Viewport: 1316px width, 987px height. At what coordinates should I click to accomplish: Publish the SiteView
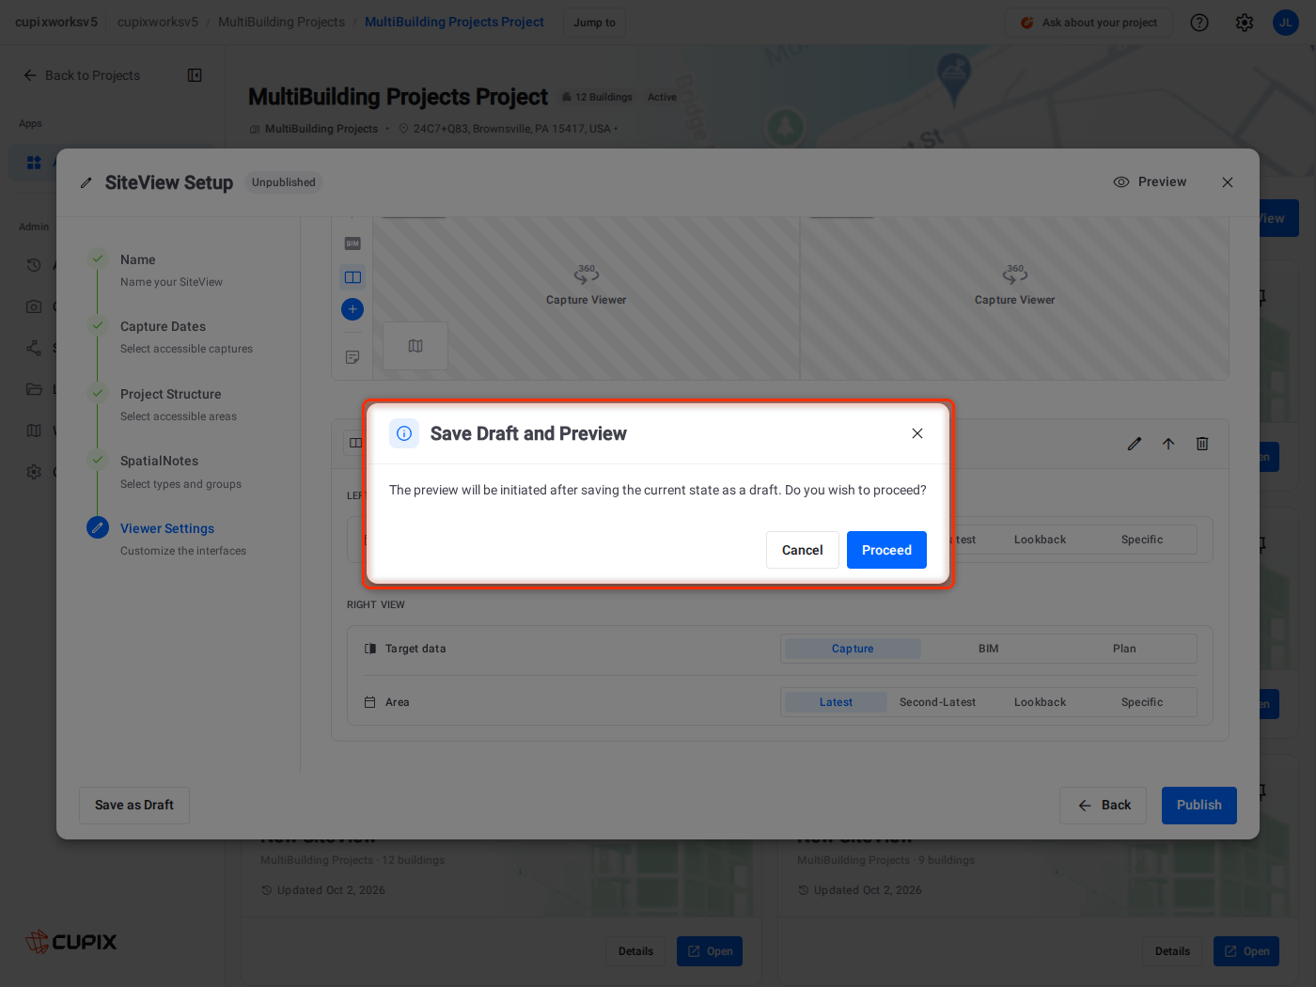1199,806
